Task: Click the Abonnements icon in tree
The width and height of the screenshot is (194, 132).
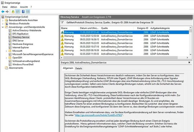Action: tap(6, 68)
